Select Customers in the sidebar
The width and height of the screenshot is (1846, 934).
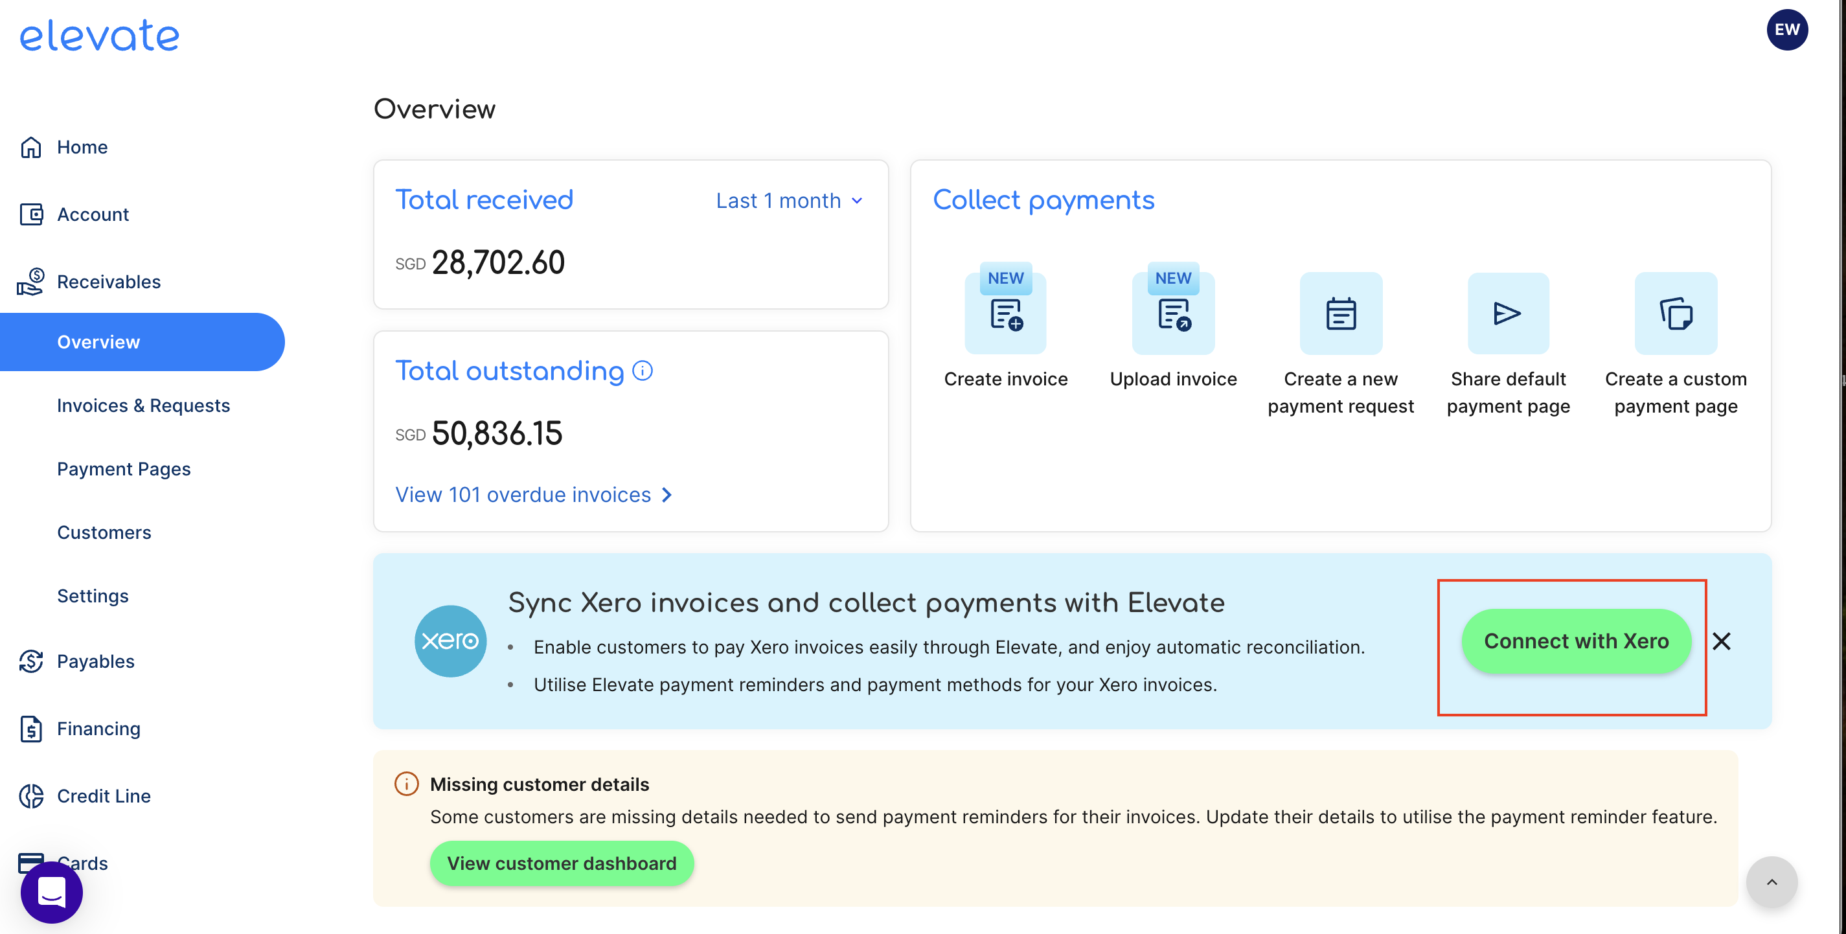point(104,532)
